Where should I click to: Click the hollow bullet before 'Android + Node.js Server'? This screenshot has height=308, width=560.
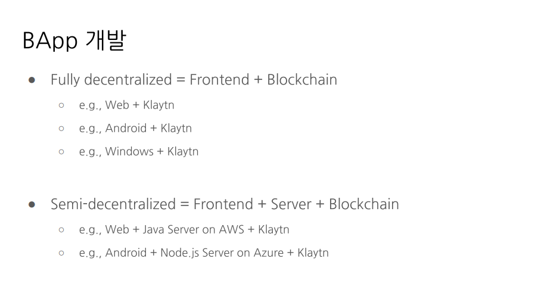click(x=61, y=253)
